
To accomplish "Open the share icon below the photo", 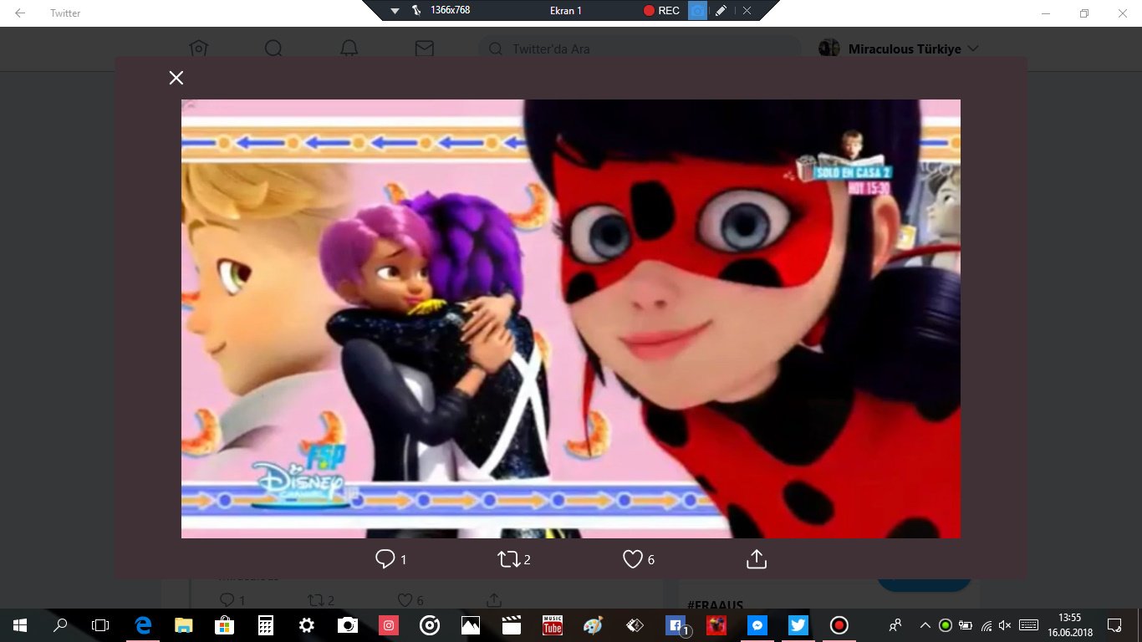I will point(756,559).
